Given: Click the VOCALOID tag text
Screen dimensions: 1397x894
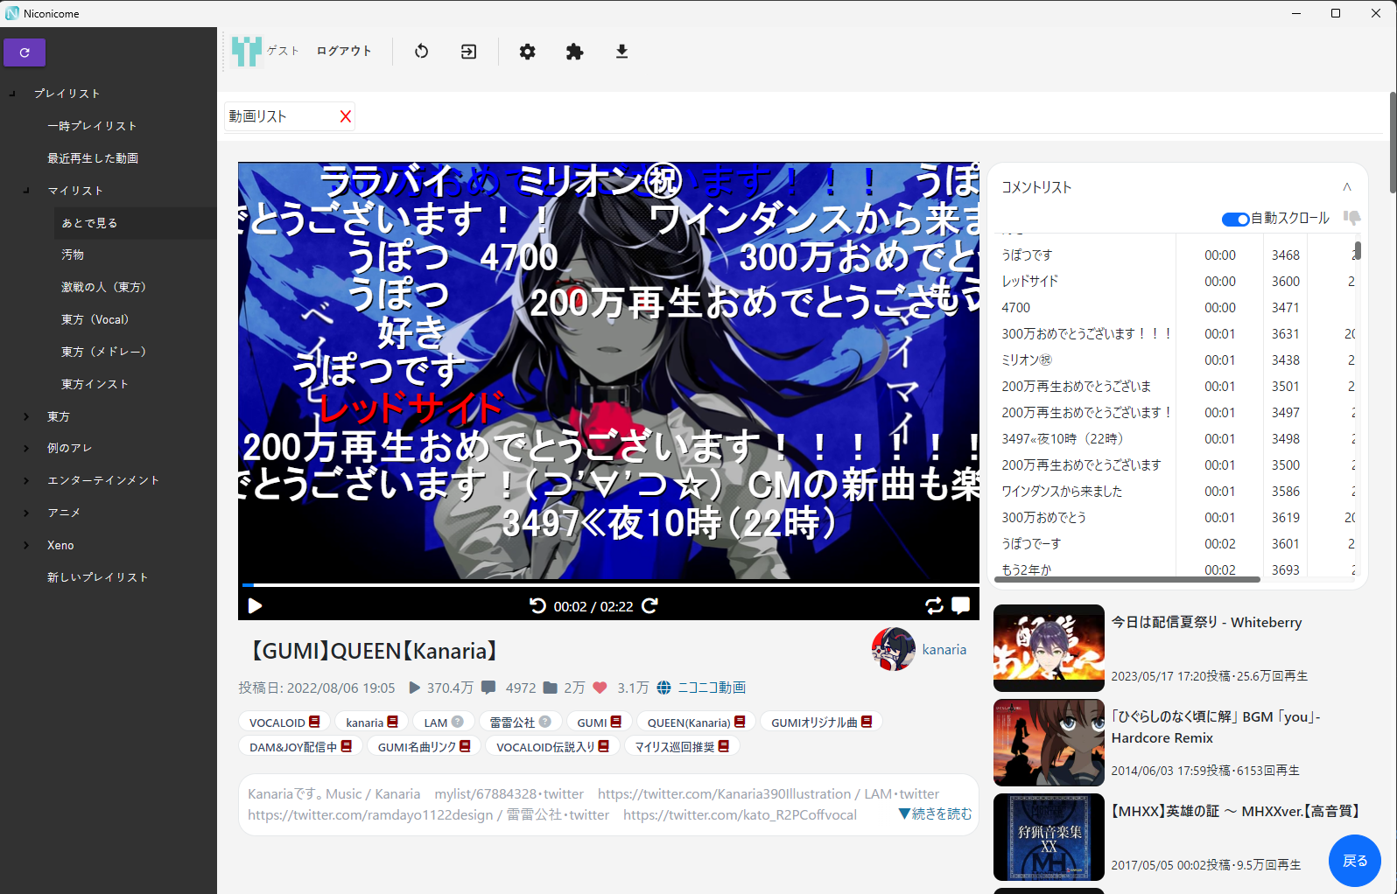Looking at the screenshot, I should click(277, 723).
